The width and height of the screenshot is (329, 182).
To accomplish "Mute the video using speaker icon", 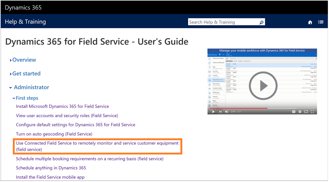I will (227, 111).
